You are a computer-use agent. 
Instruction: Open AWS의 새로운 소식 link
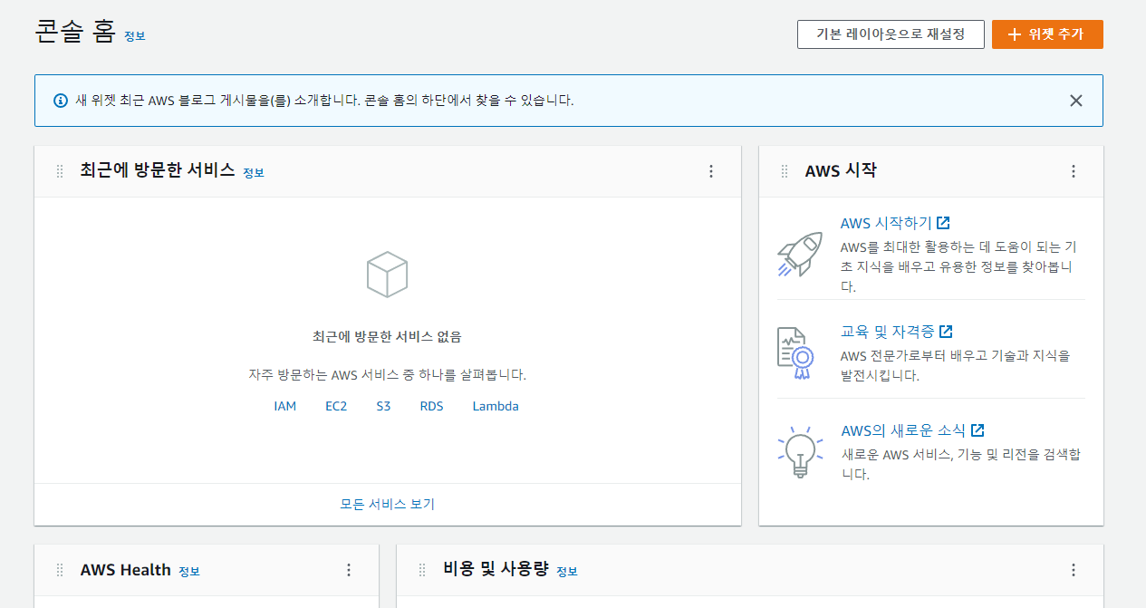coord(903,430)
